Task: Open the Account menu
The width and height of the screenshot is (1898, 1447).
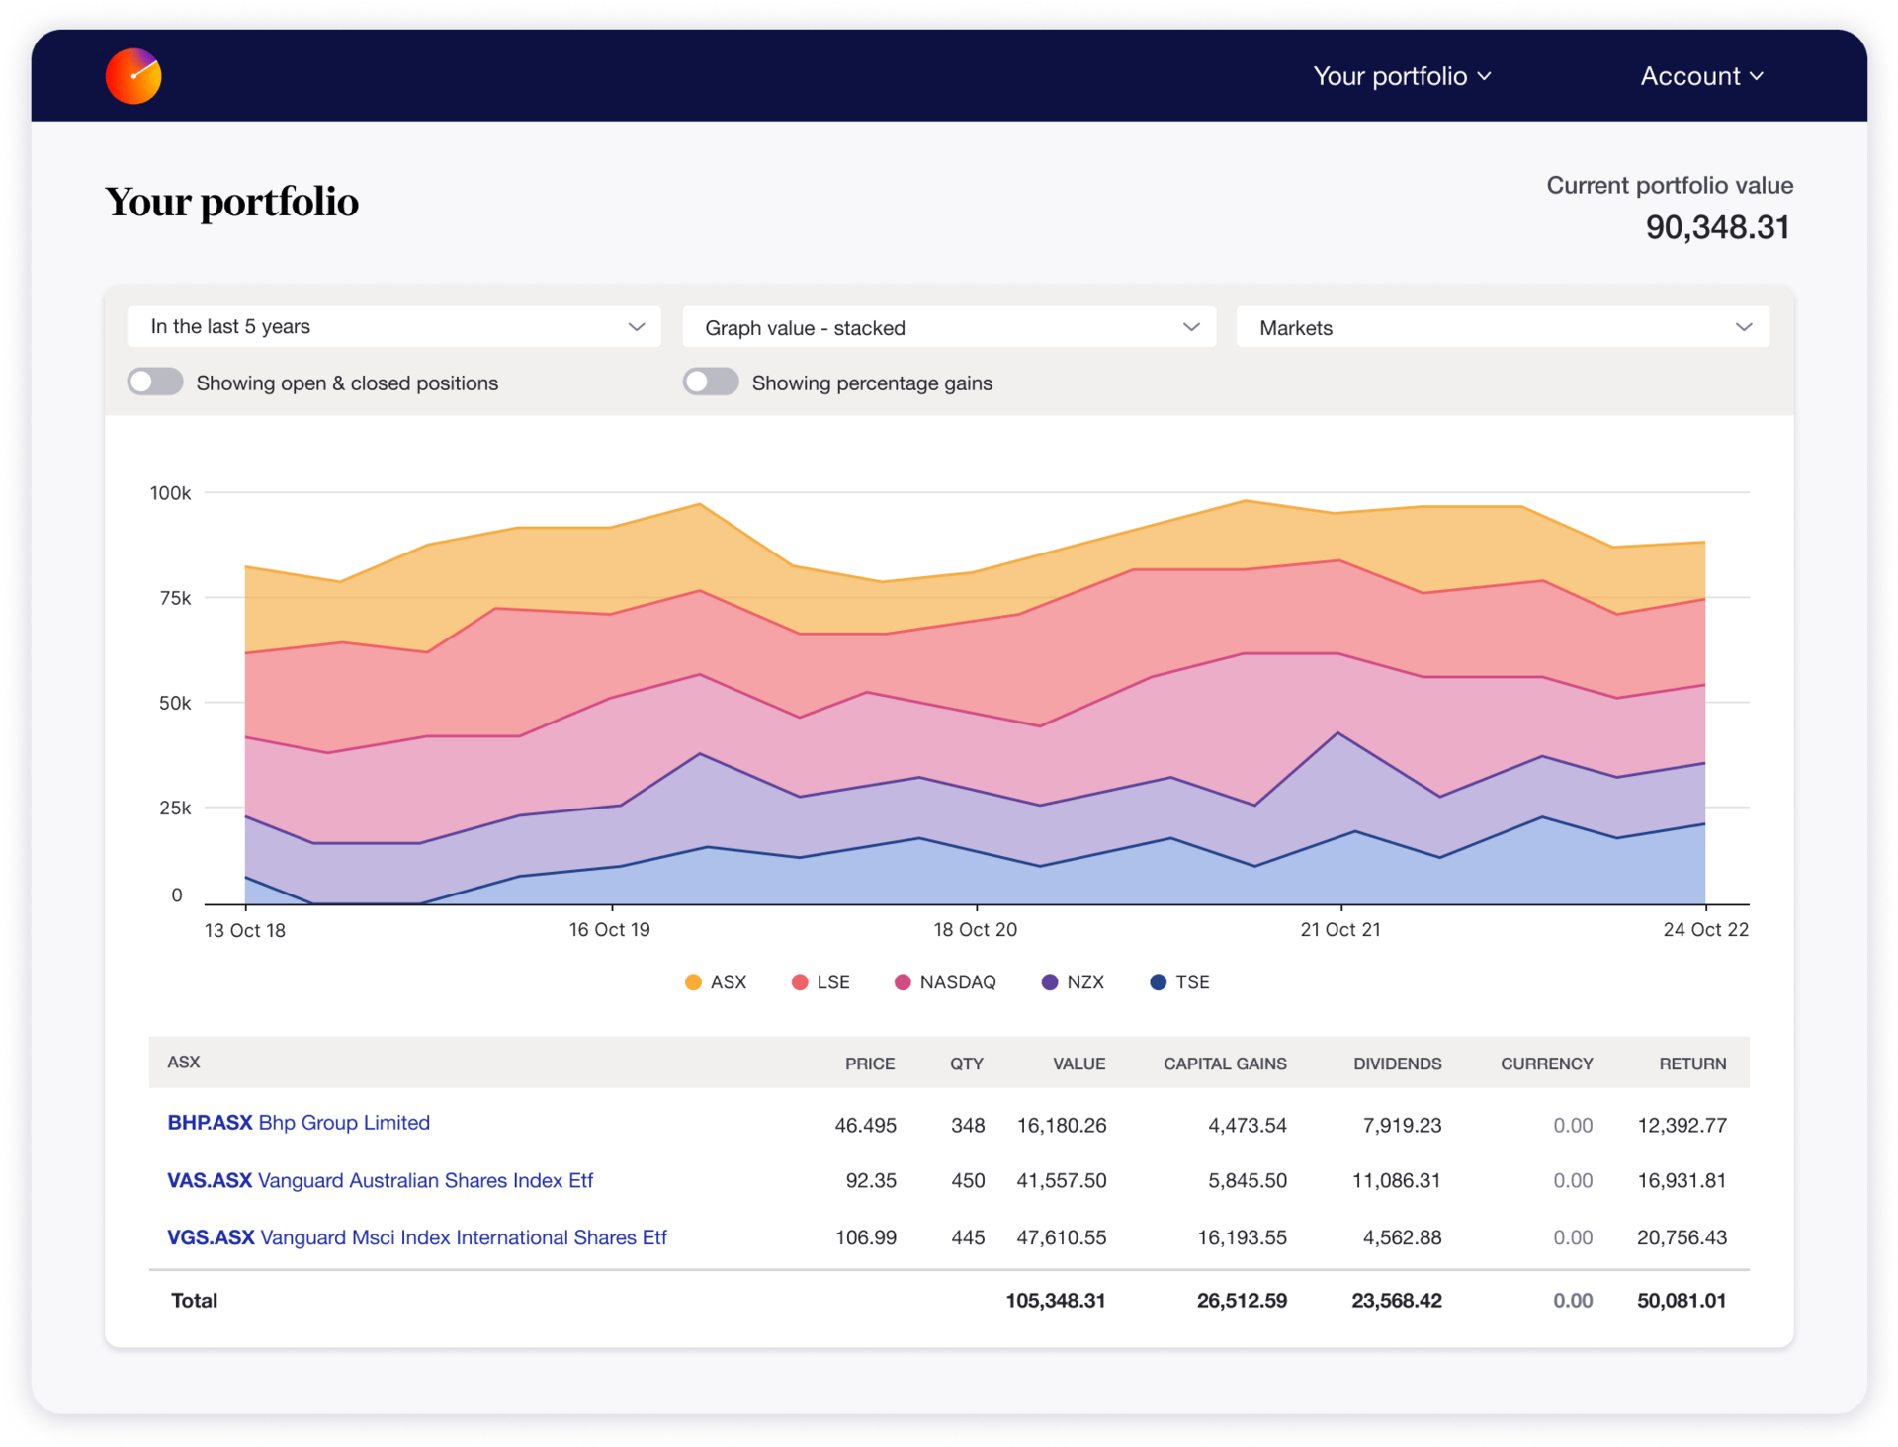Action: point(1701,76)
